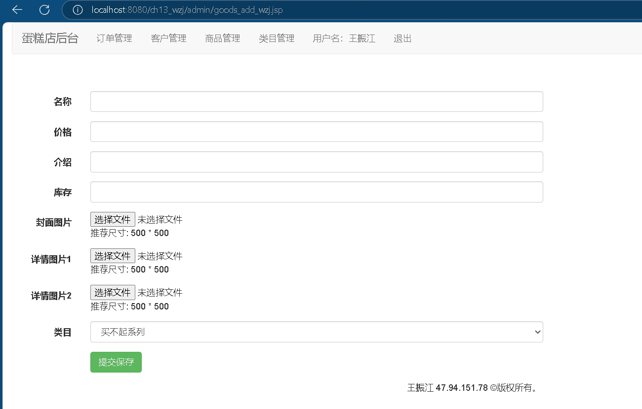Focus the 名称 text field
This screenshot has height=409, width=642.
click(x=316, y=102)
